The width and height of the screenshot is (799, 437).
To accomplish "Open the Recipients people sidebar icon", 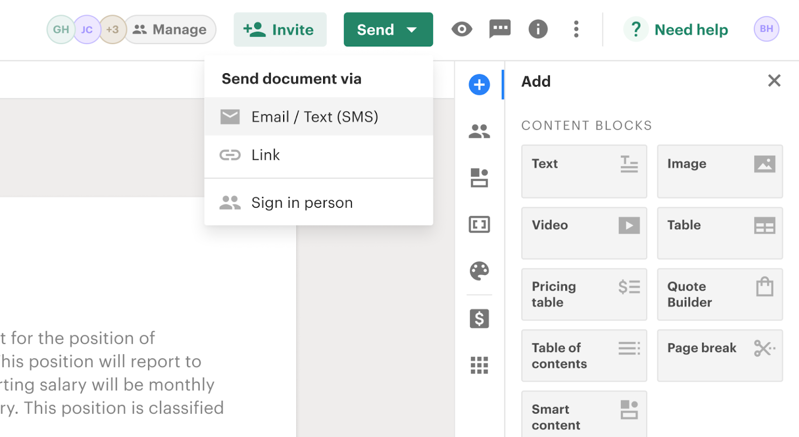I will (x=479, y=131).
